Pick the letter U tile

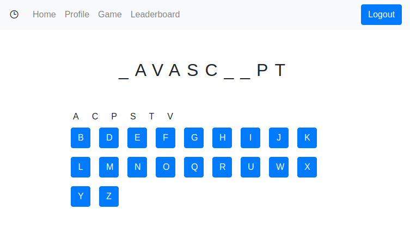click(250, 167)
